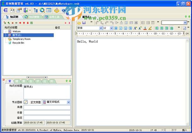Click the green down arrow above editor
This screenshot has height=133, width=192.
[x=189, y=16]
